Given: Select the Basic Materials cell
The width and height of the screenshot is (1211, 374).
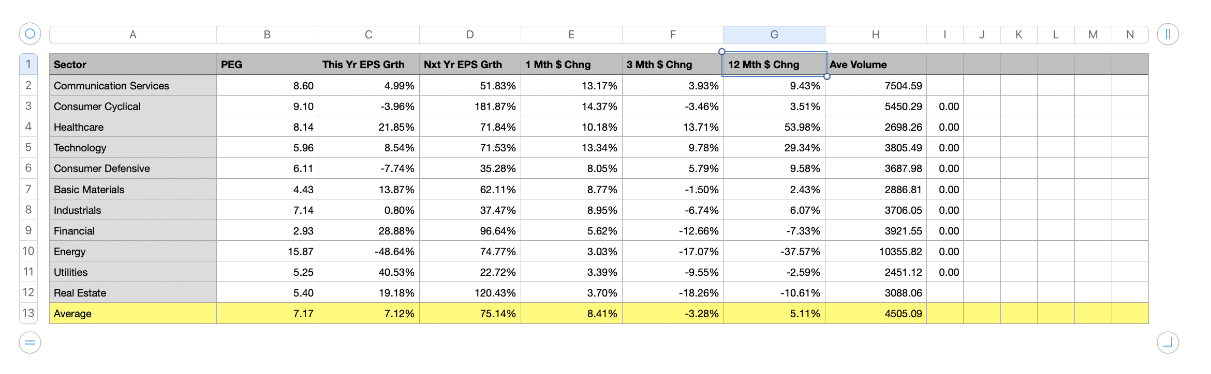Looking at the screenshot, I should click(x=133, y=189).
